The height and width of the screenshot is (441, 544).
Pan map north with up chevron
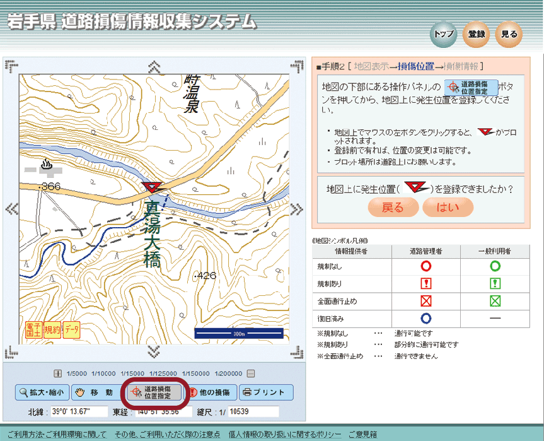pos(154,66)
